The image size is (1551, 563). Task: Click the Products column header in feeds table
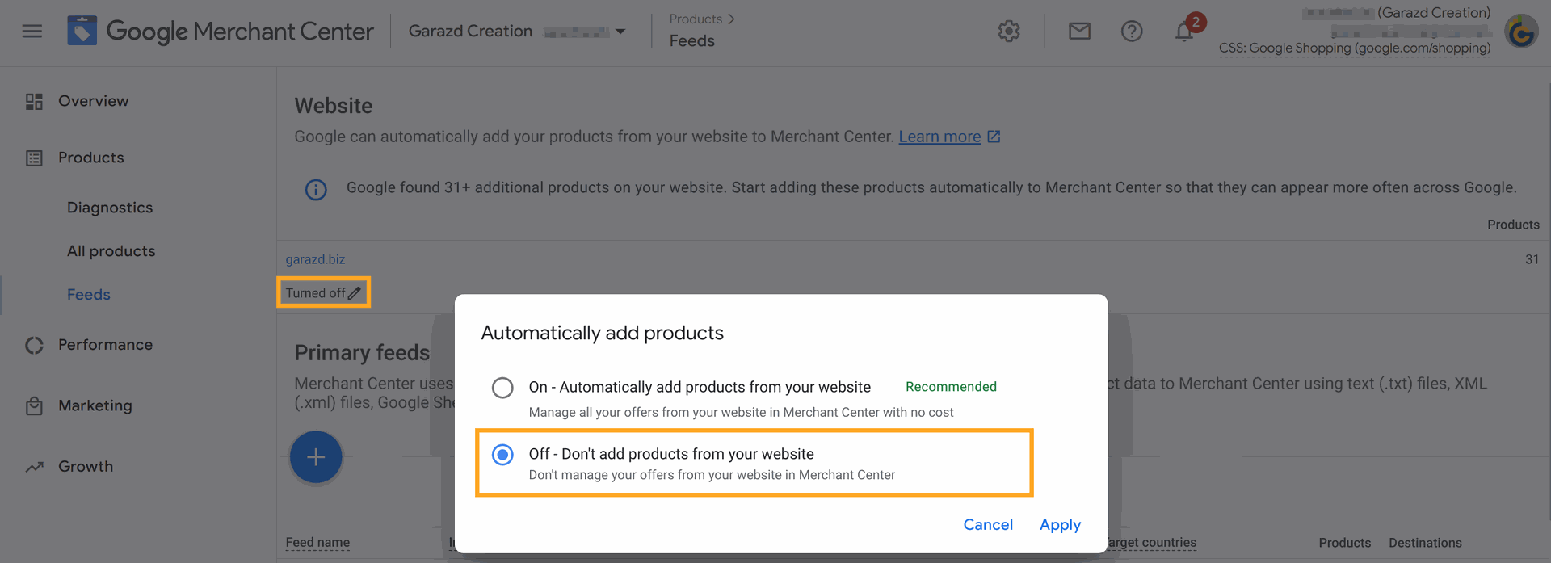click(1345, 543)
